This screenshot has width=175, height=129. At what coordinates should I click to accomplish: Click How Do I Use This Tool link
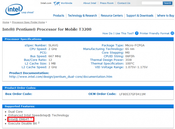(118, 33)
